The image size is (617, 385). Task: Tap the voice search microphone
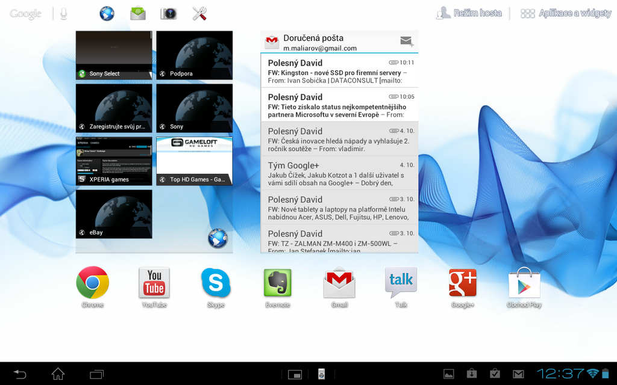pyautogui.click(x=63, y=13)
